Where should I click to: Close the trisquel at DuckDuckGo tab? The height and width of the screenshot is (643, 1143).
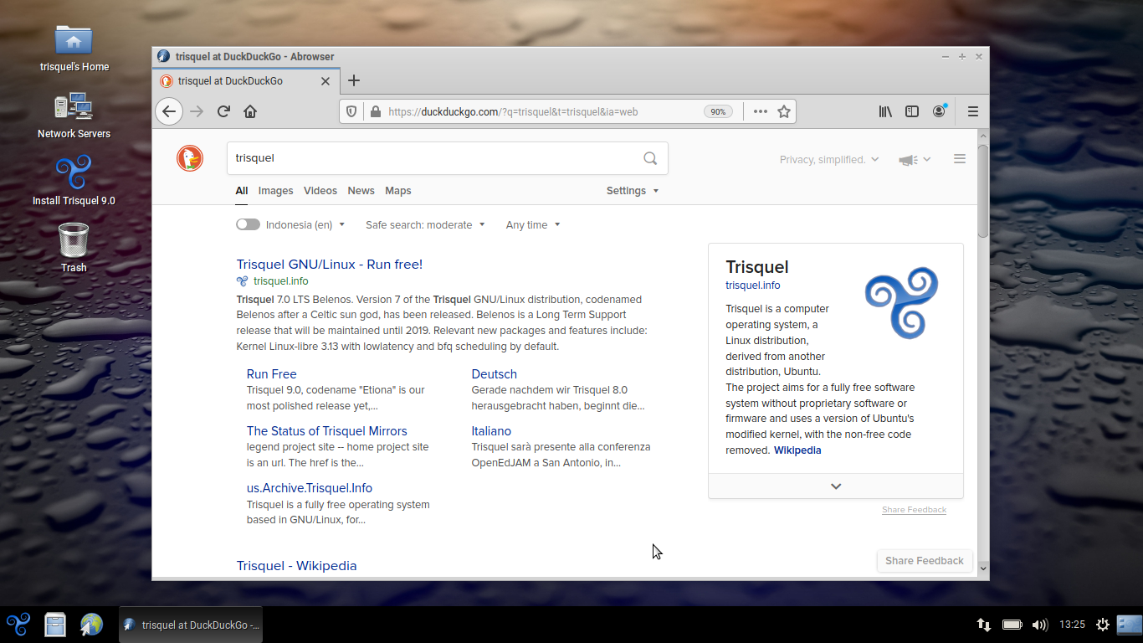point(325,81)
